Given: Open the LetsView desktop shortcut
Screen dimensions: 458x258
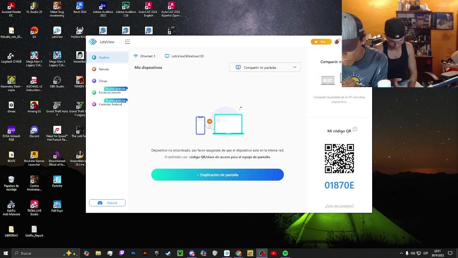Looking at the screenshot, I should pyautogui.click(x=57, y=33).
